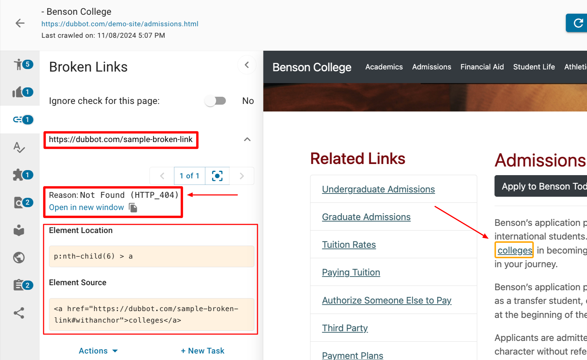The image size is (587, 360).
Task: Go to next broken link occurrence
Action: [242, 176]
